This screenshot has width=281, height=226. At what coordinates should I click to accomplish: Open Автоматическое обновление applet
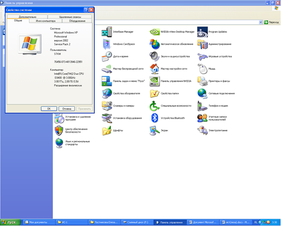pos(154,44)
